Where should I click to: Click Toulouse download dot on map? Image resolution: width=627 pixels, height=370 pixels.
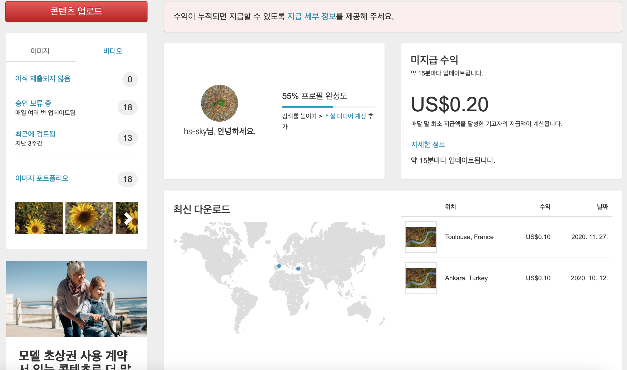(x=279, y=266)
